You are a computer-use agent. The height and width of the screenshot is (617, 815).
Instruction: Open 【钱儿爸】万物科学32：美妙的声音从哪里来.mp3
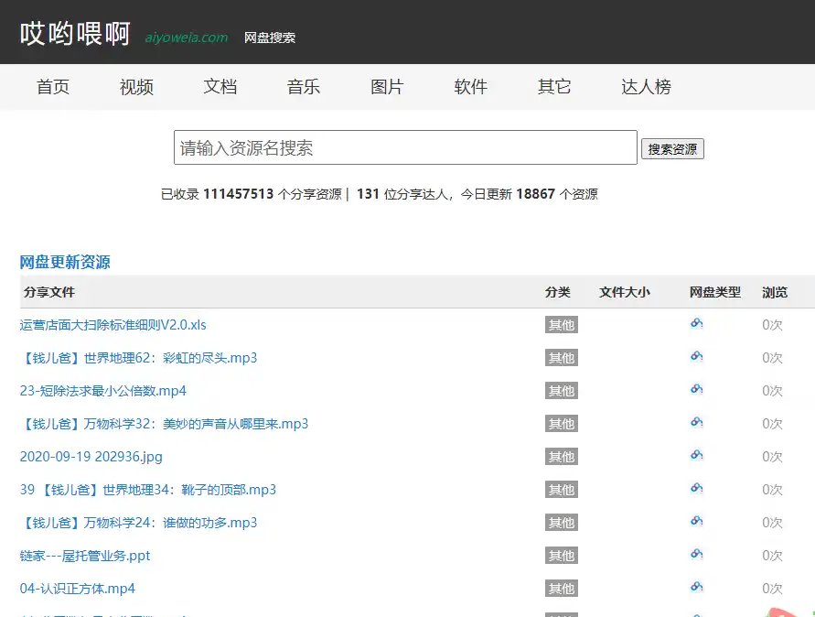164,424
